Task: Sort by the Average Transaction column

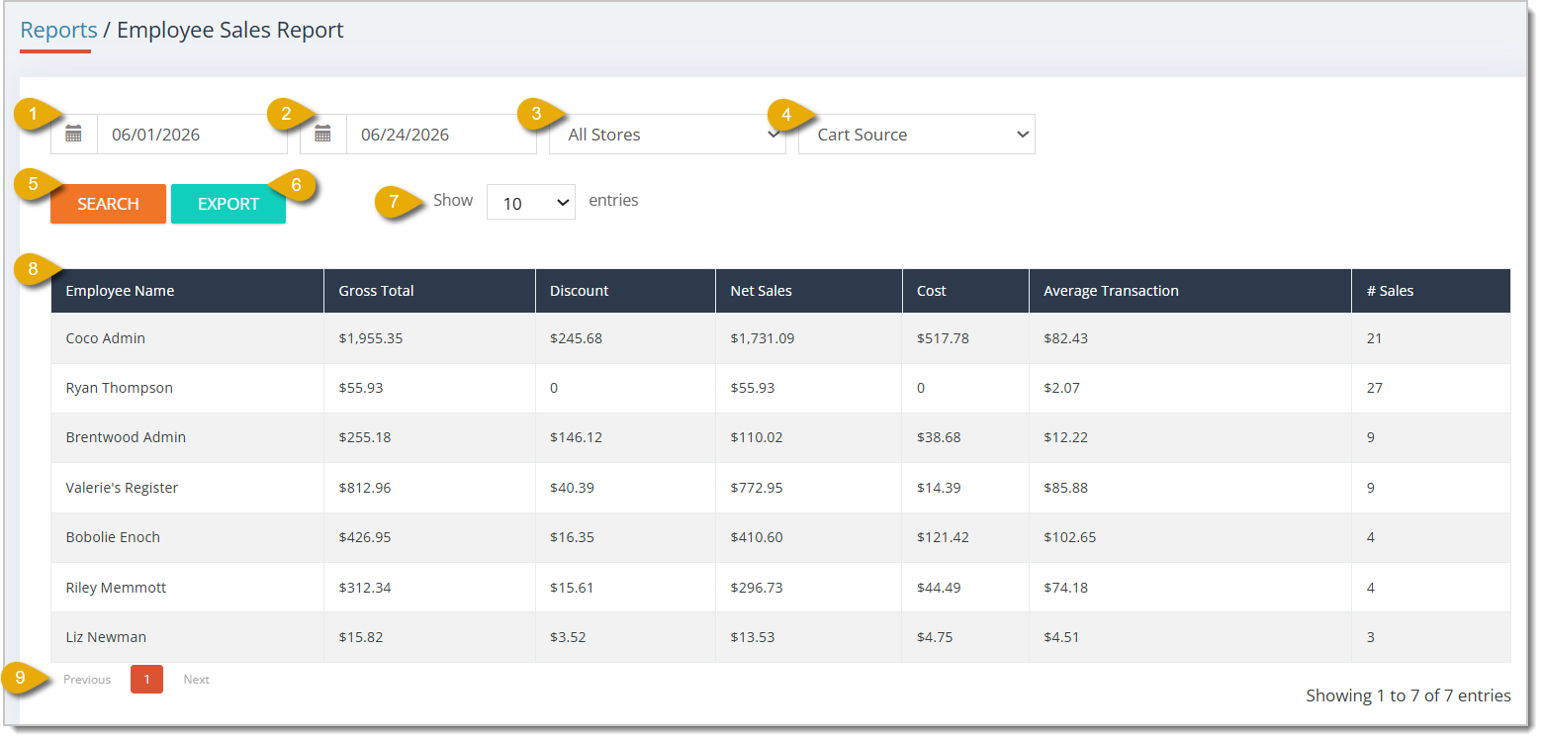Action: (1190, 291)
